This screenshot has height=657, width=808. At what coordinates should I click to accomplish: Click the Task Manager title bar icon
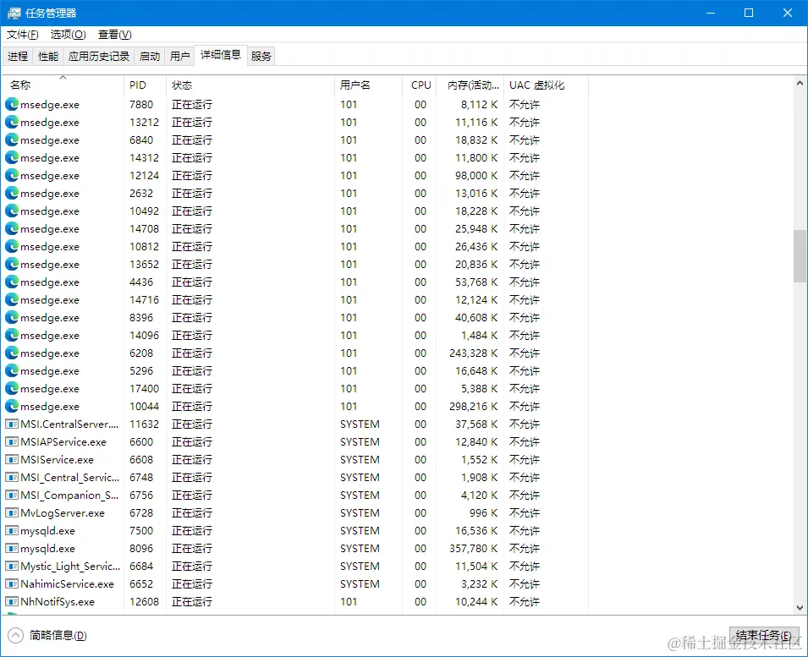pyautogui.click(x=14, y=13)
